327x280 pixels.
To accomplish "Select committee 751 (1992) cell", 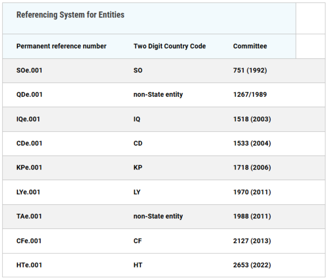I will pos(250,71).
